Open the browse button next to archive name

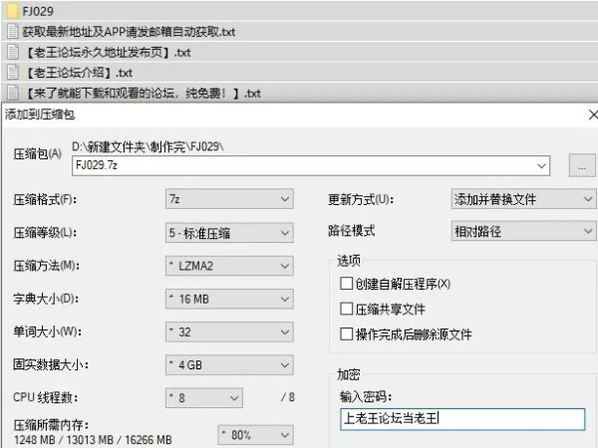click(x=582, y=166)
